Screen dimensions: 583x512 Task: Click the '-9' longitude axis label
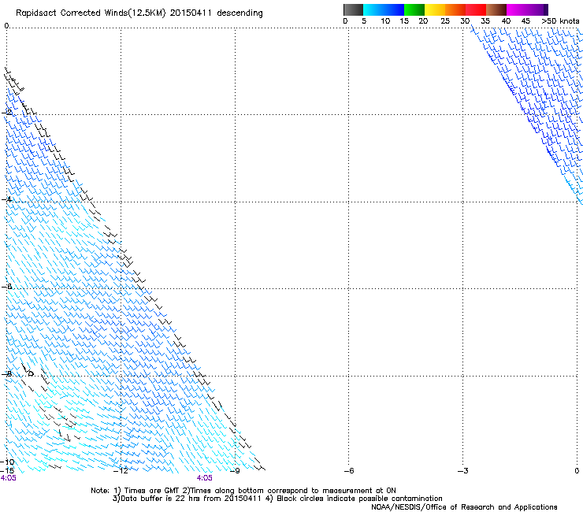(x=235, y=471)
